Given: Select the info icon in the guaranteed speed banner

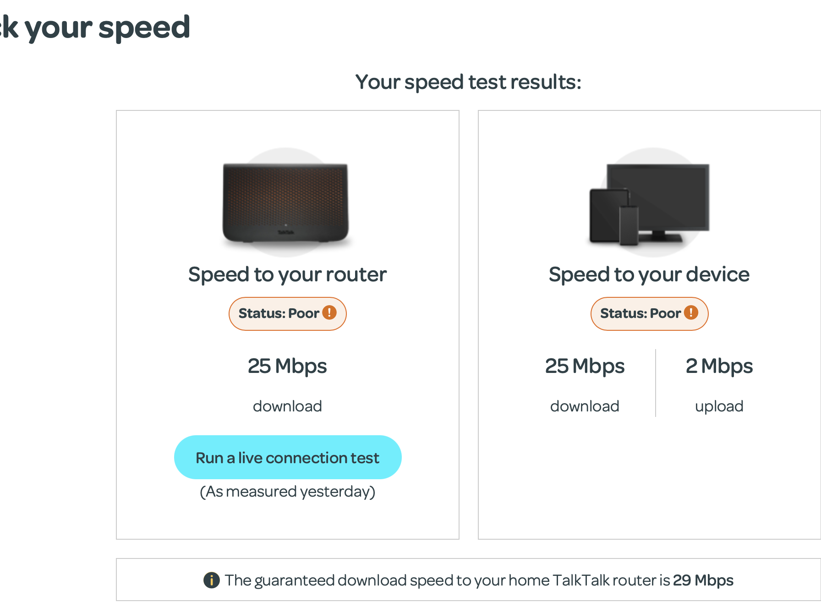Looking at the screenshot, I should click(211, 580).
